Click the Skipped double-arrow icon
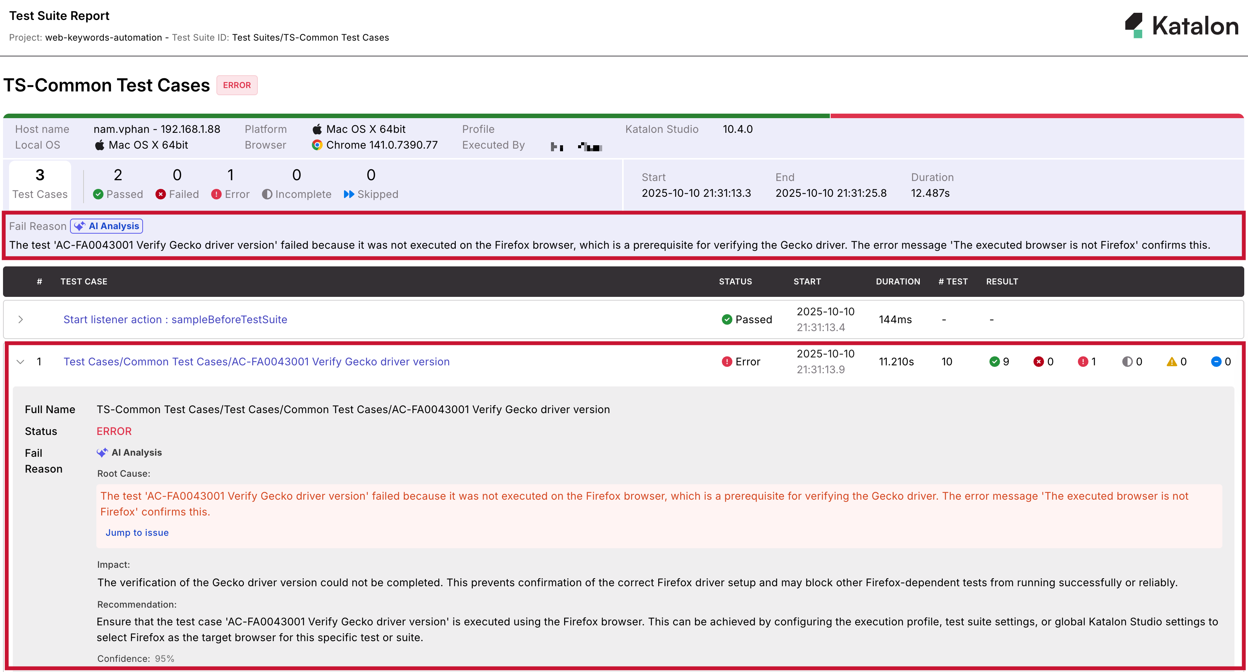 pyautogui.click(x=349, y=194)
